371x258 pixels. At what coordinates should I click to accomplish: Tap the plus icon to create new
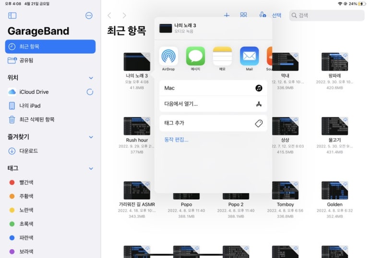[227, 15]
